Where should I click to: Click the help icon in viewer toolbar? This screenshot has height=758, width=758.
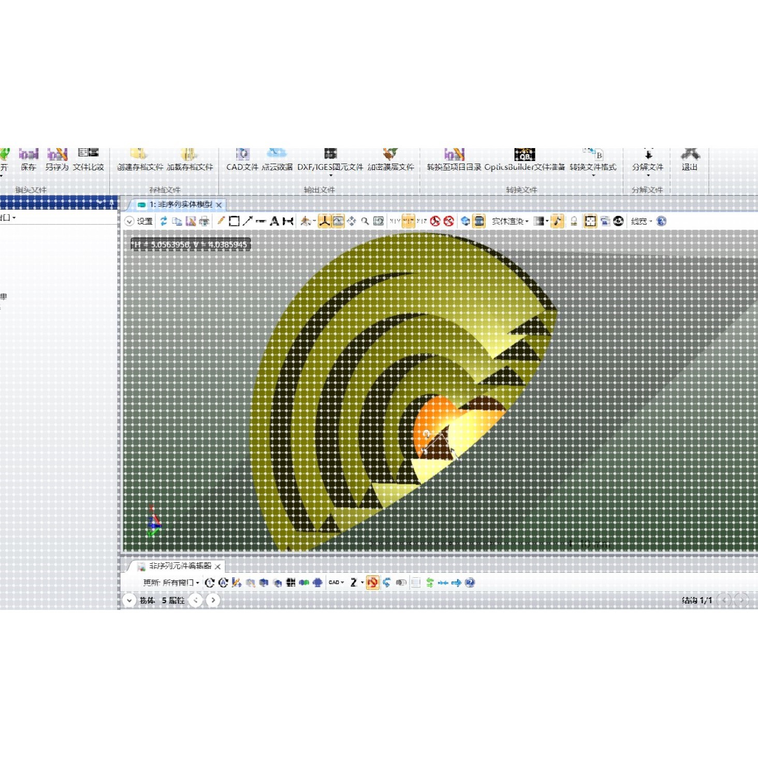662,221
